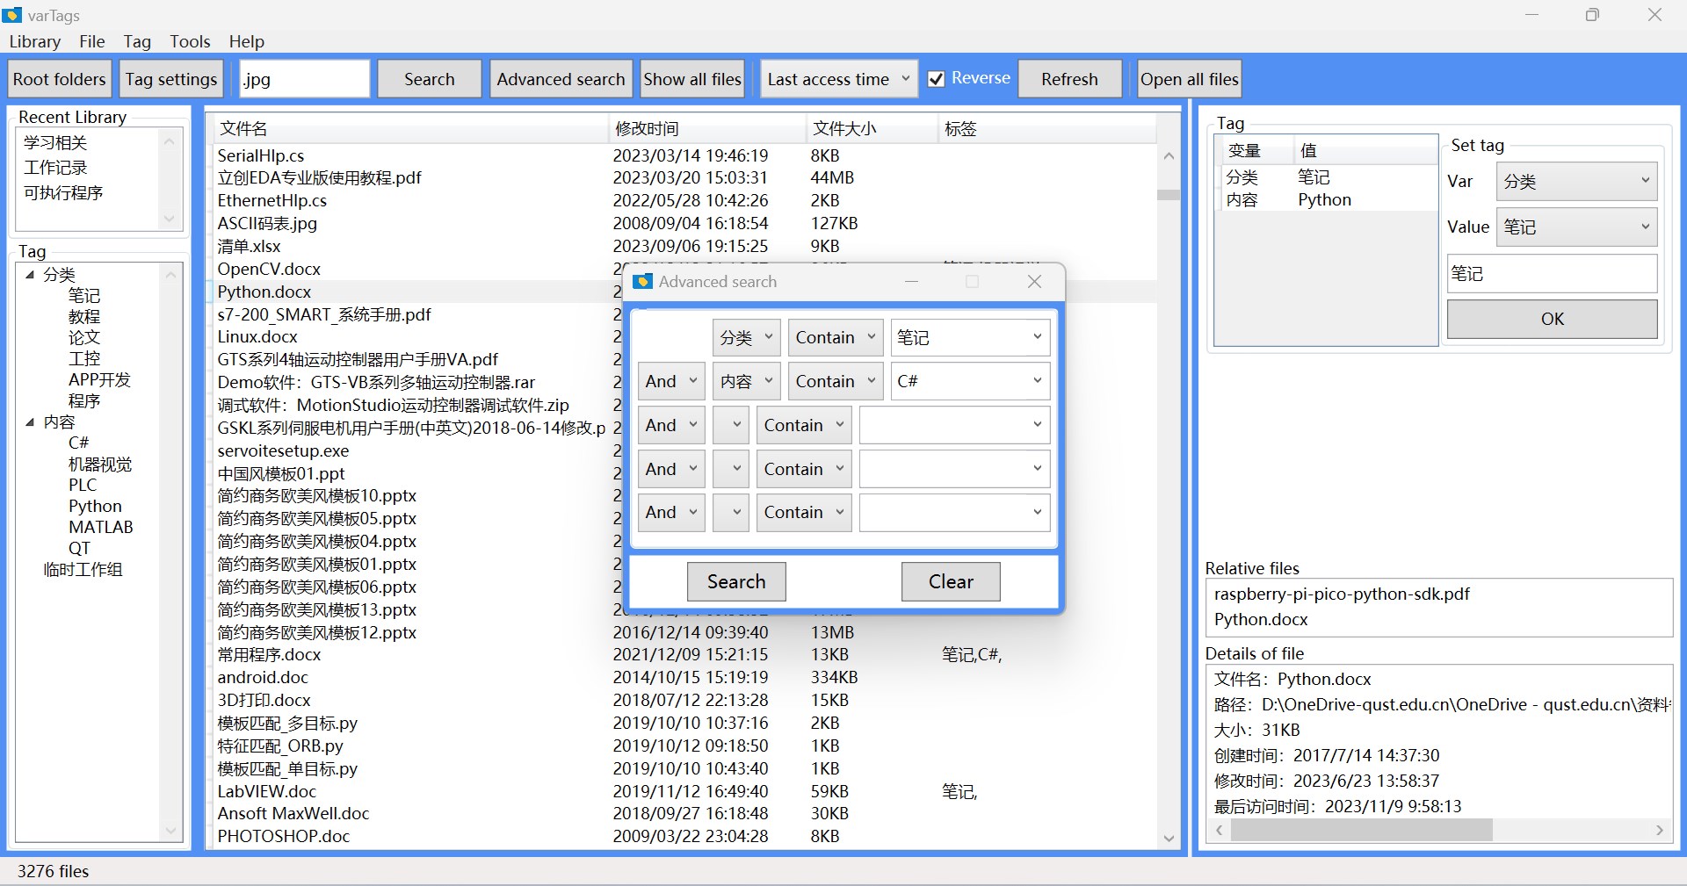Click the Tag settings button
This screenshot has height=886, width=1687.
point(171,79)
